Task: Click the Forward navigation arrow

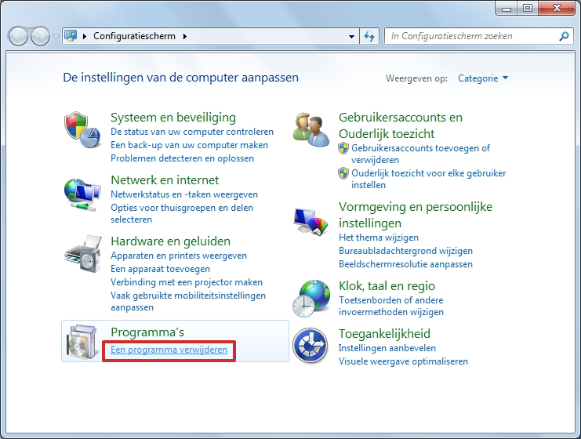Action: (40, 36)
